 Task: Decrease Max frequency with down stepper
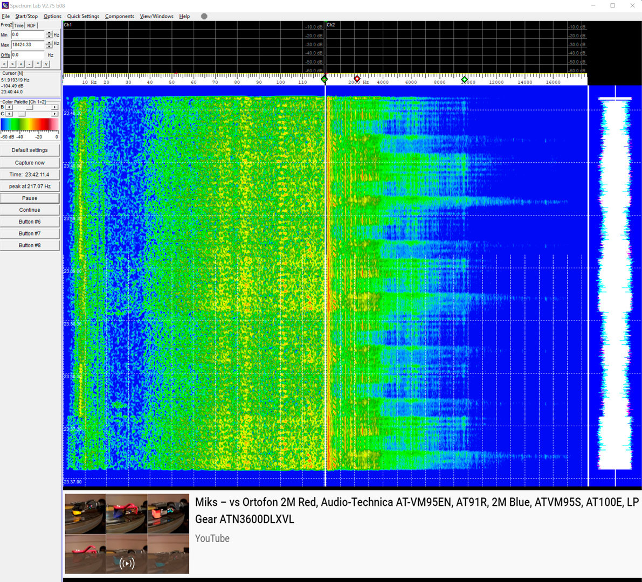coord(49,47)
